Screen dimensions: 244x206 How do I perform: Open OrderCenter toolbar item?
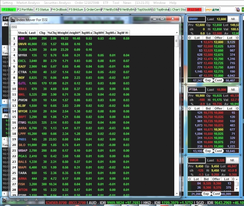(x=93, y=9)
